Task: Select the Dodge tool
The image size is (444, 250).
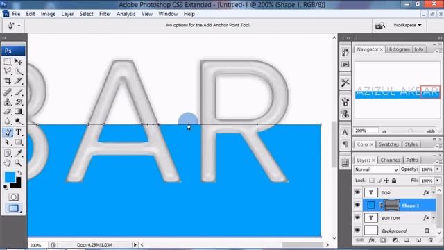Action: click(19, 122)
